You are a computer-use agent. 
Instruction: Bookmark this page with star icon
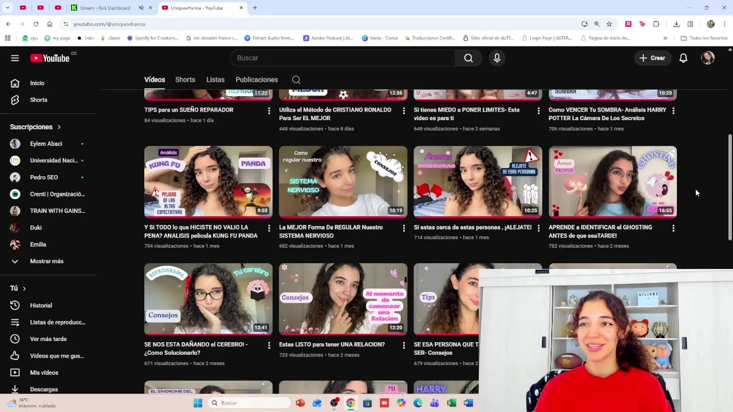609,24
